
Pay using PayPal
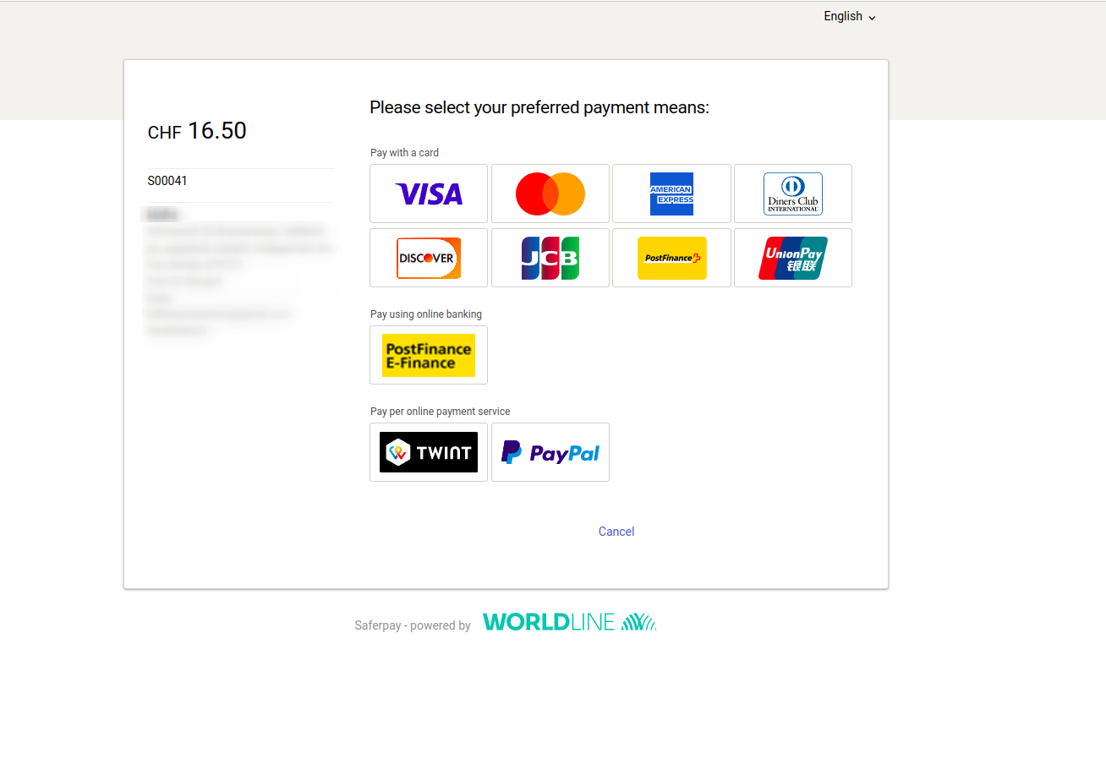[x=550, y=452]
